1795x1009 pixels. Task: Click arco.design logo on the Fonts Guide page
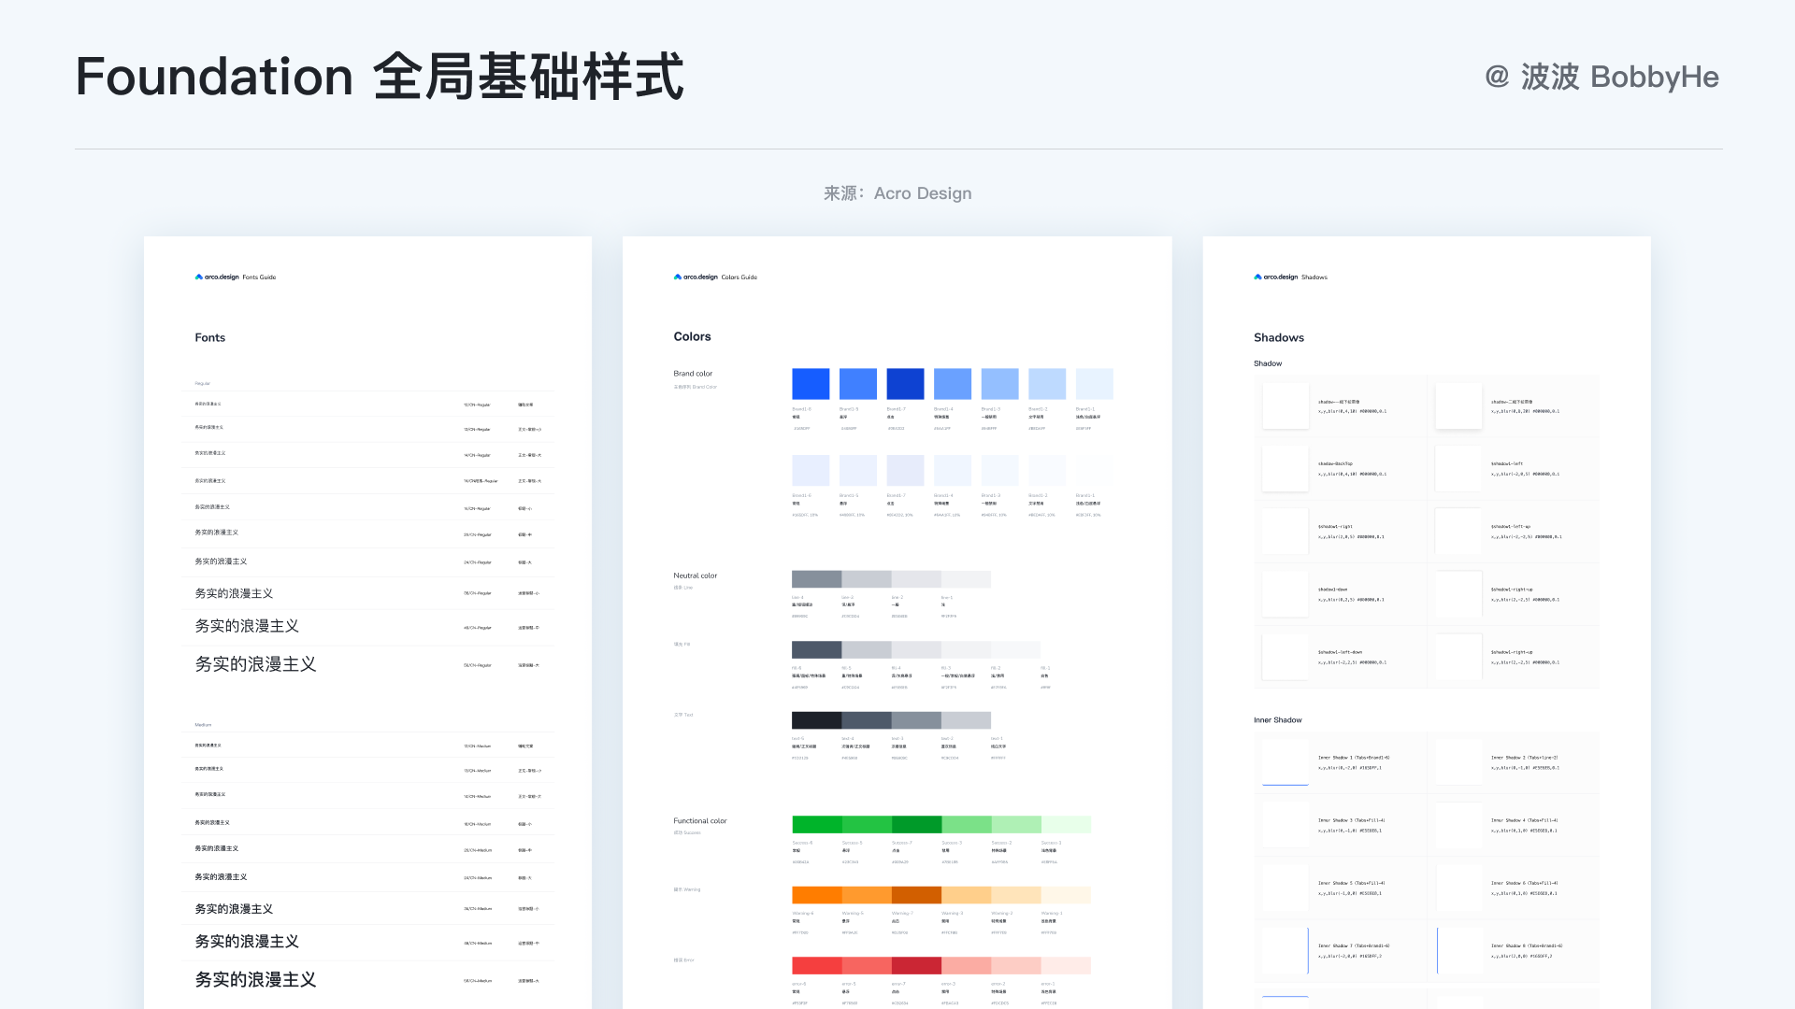click(217, 277)
